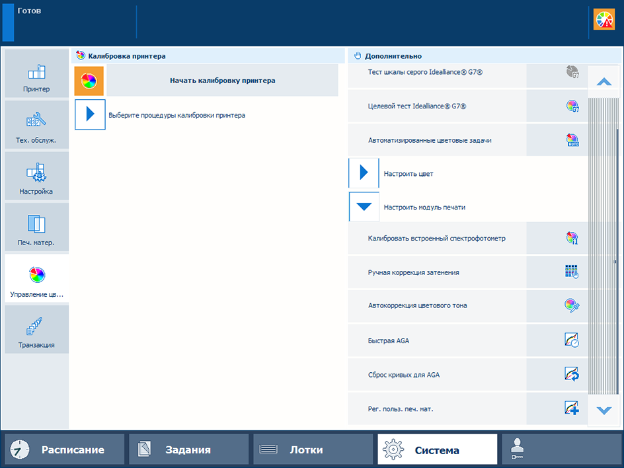
Task: Switch to the Задания tab
Action: coord(188,449)
